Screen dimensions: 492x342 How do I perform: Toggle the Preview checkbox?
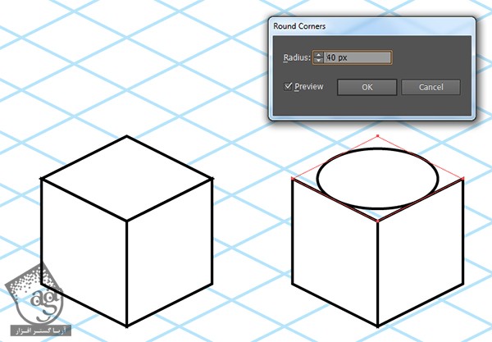[x=288, y=86]
